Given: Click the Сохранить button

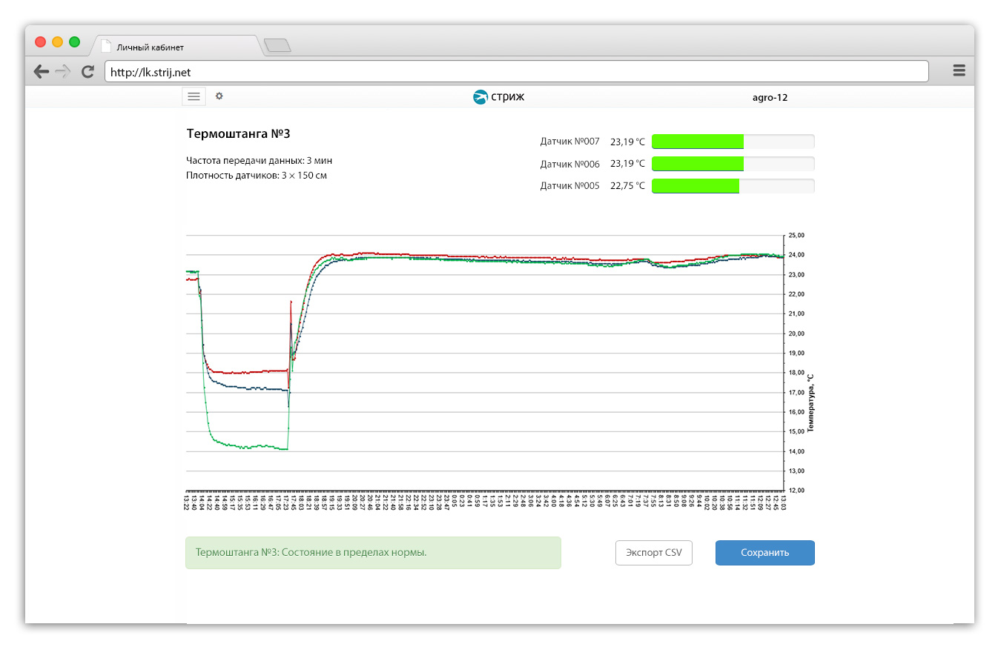Looking at the screenshot, I should tap(765, 553).
